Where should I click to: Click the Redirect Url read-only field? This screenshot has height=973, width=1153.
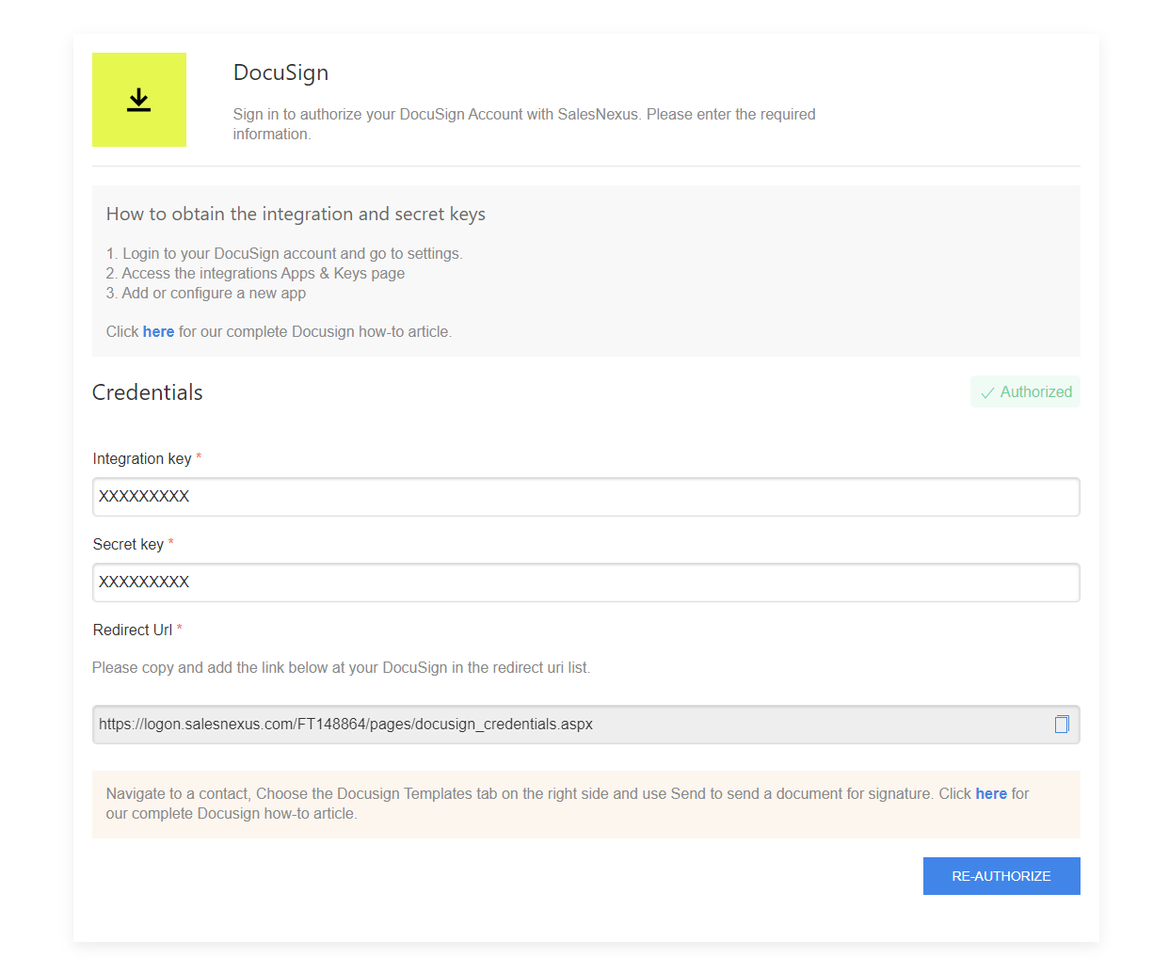tap(585, 725)
